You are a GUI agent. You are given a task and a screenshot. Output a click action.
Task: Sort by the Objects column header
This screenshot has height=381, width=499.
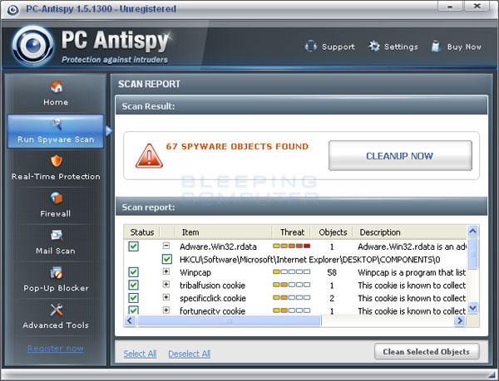[333, 232]
